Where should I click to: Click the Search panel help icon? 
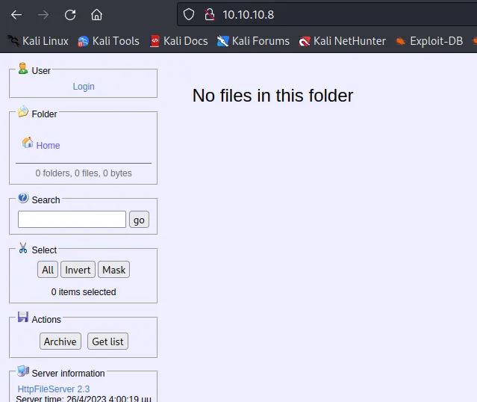[23, 198]
